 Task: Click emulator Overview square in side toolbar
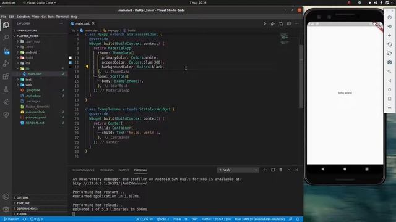pos(389,99)
